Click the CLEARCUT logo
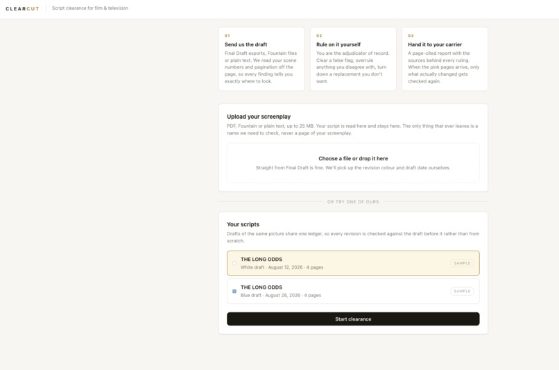The width and height of the screenshot is (559, 370). click(22, 8)
